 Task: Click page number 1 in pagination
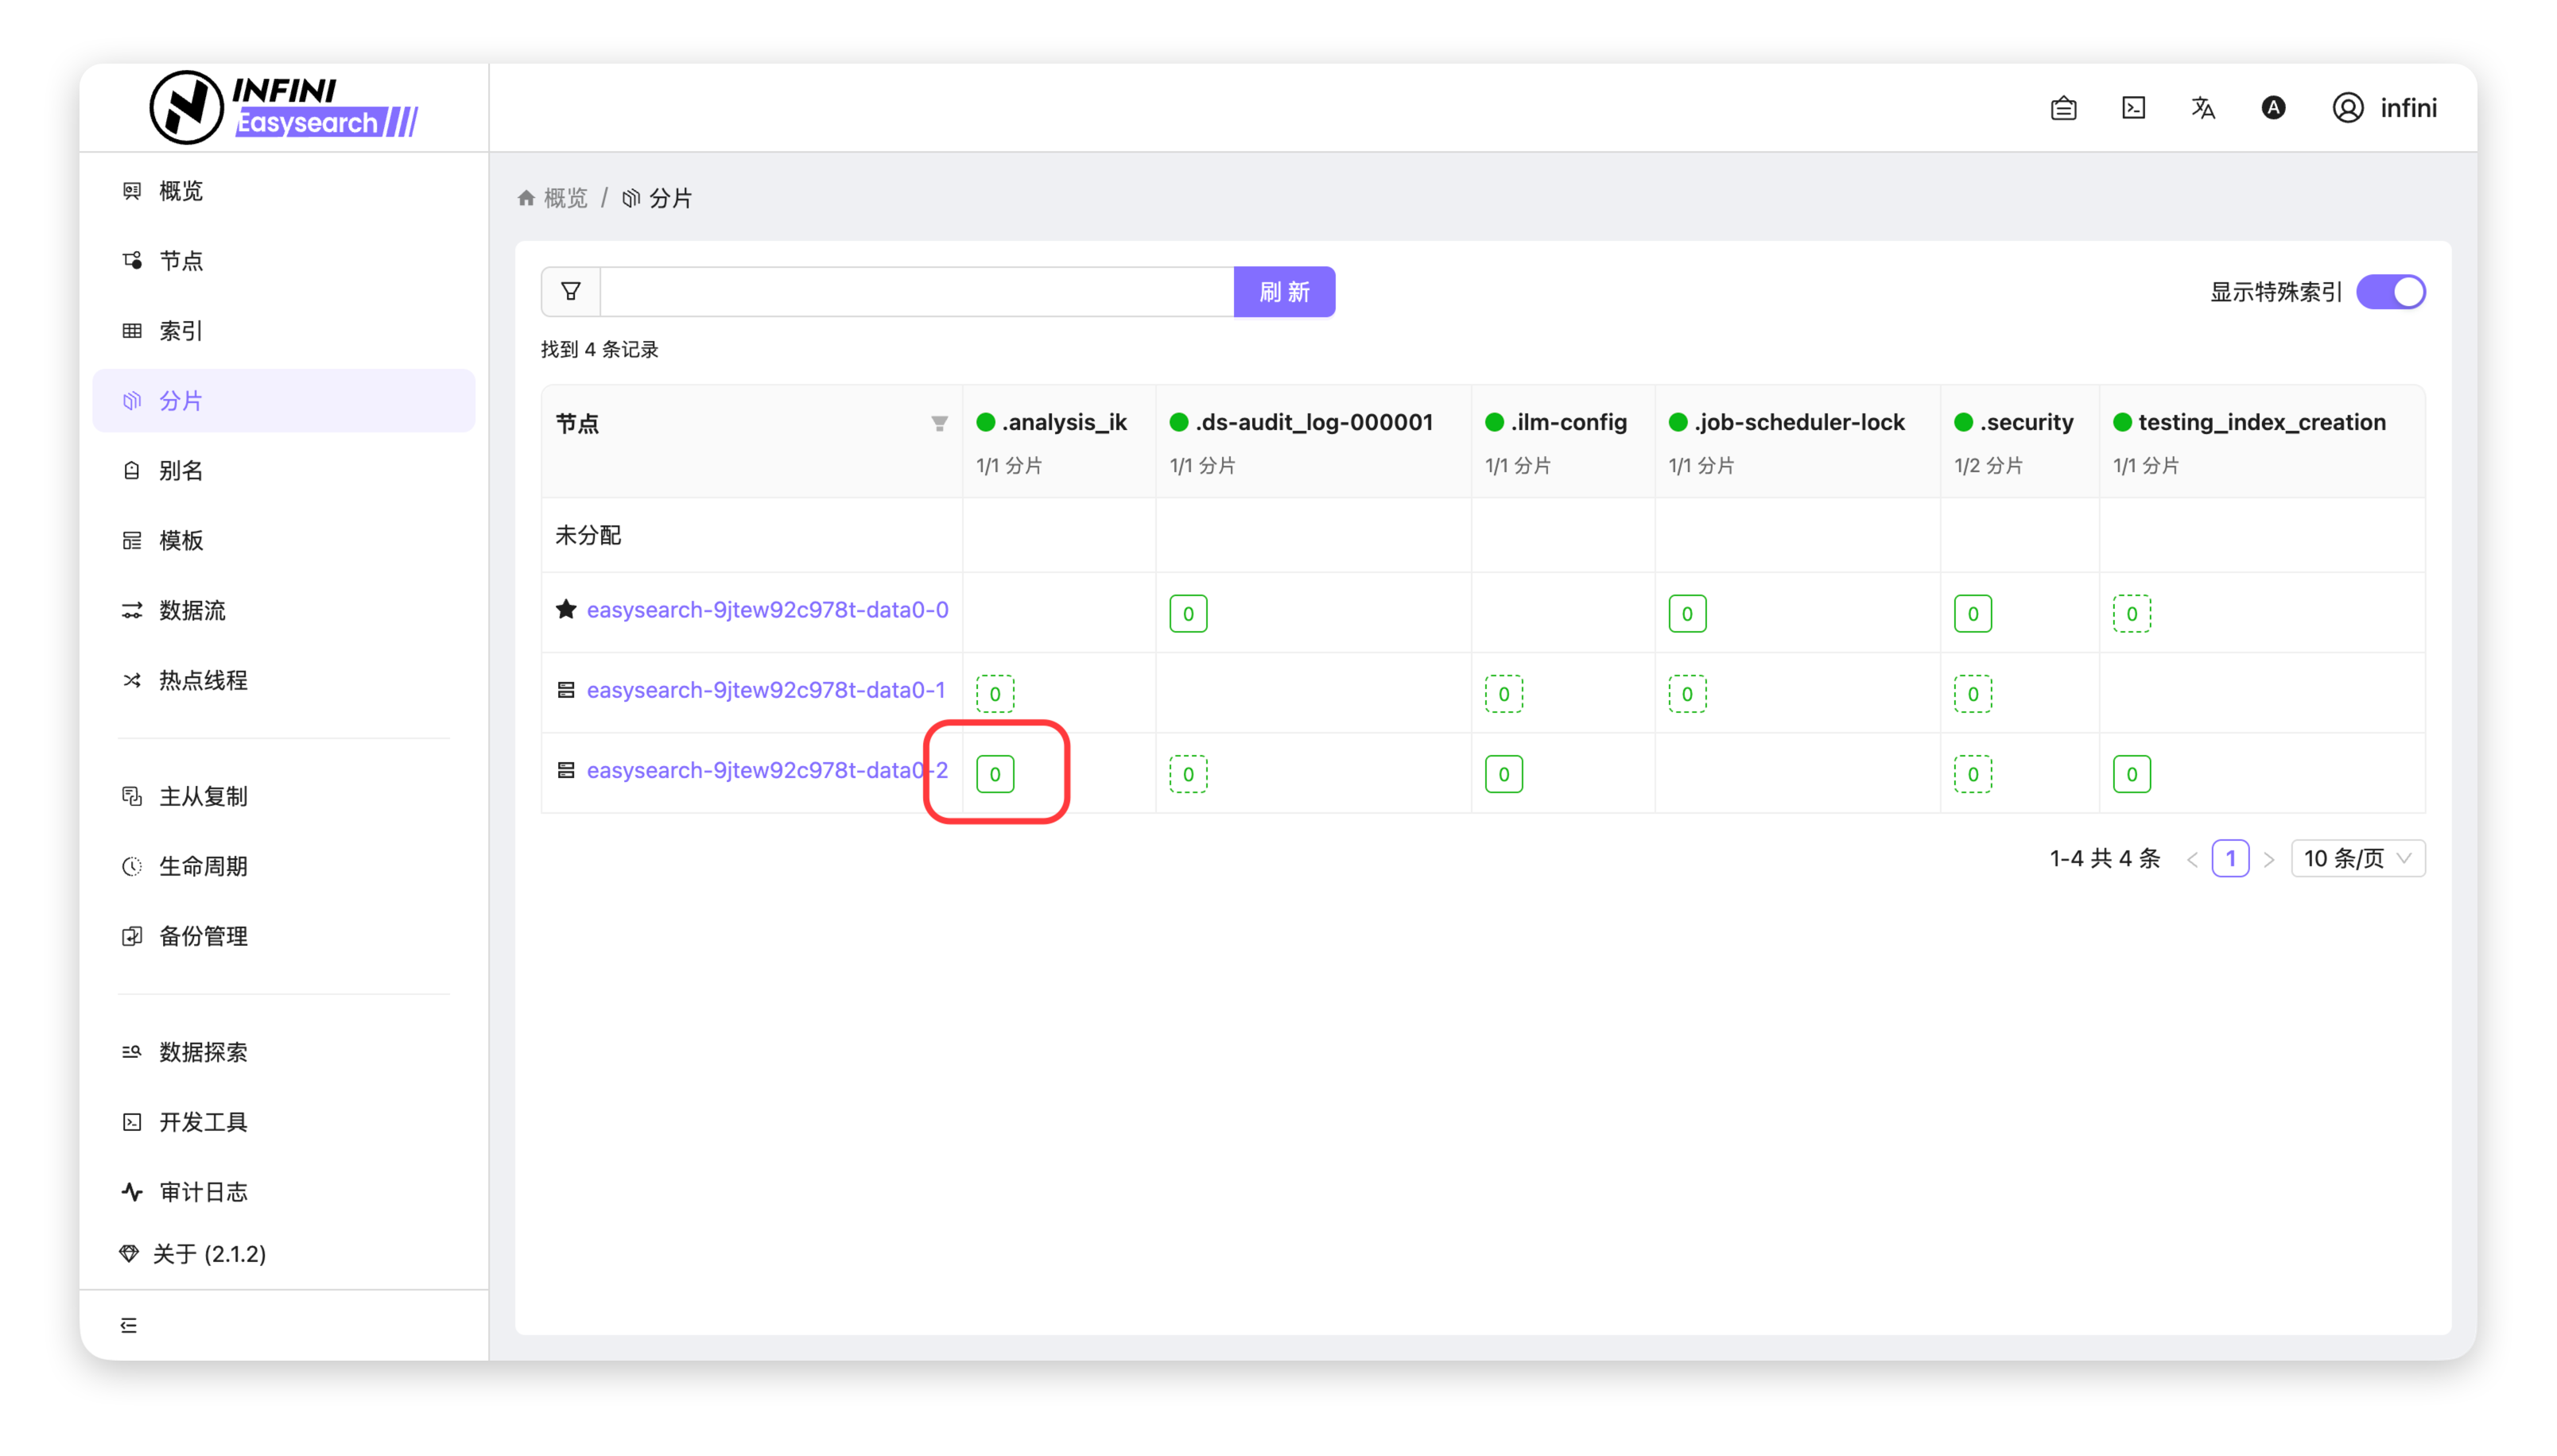tap(2230, 858)
